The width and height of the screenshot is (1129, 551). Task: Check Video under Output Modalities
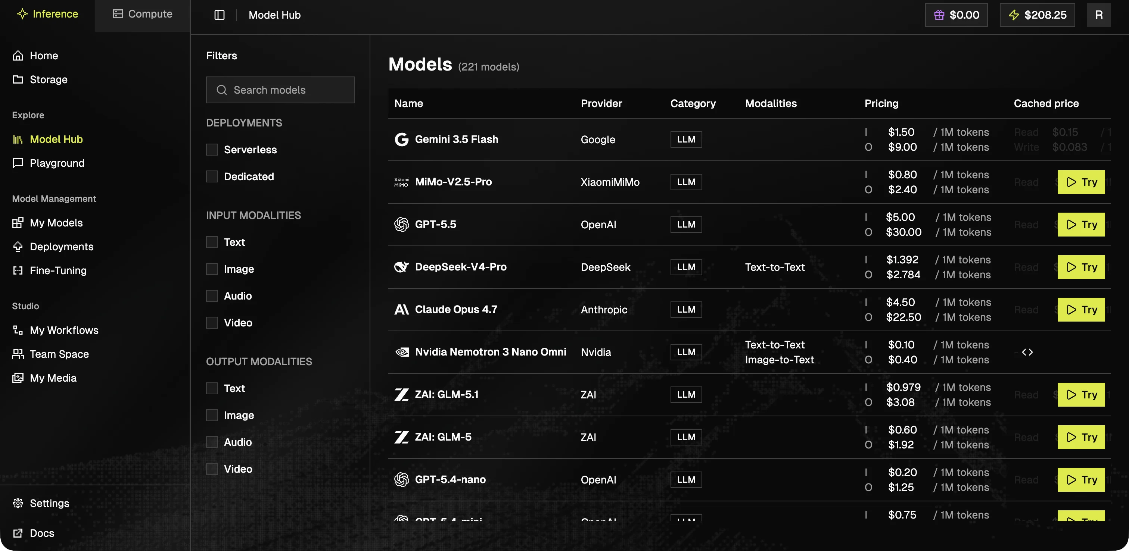212,469
